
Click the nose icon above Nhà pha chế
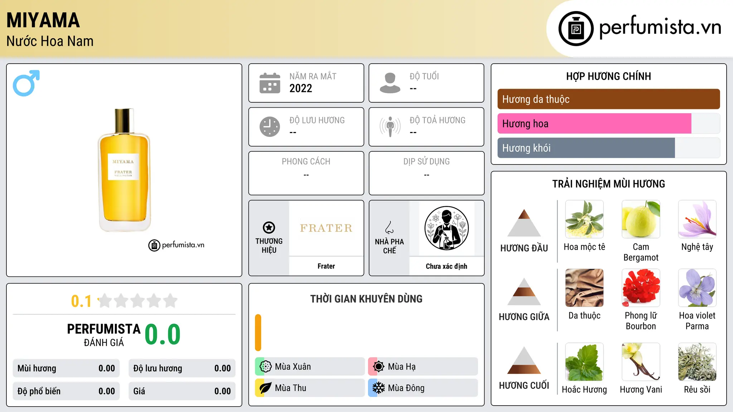pyautogui.click(x=389, y=227)
